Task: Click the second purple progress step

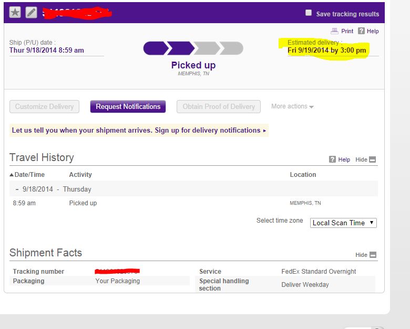Action: (181, 48)
